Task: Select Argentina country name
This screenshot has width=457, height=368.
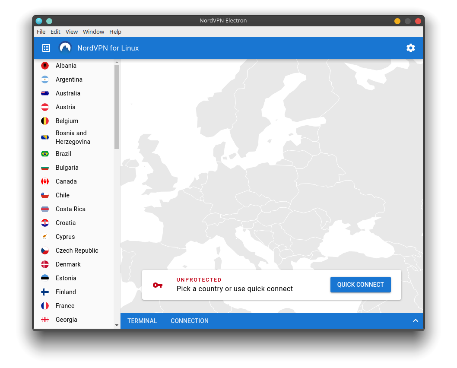Action: coord(69,79)
